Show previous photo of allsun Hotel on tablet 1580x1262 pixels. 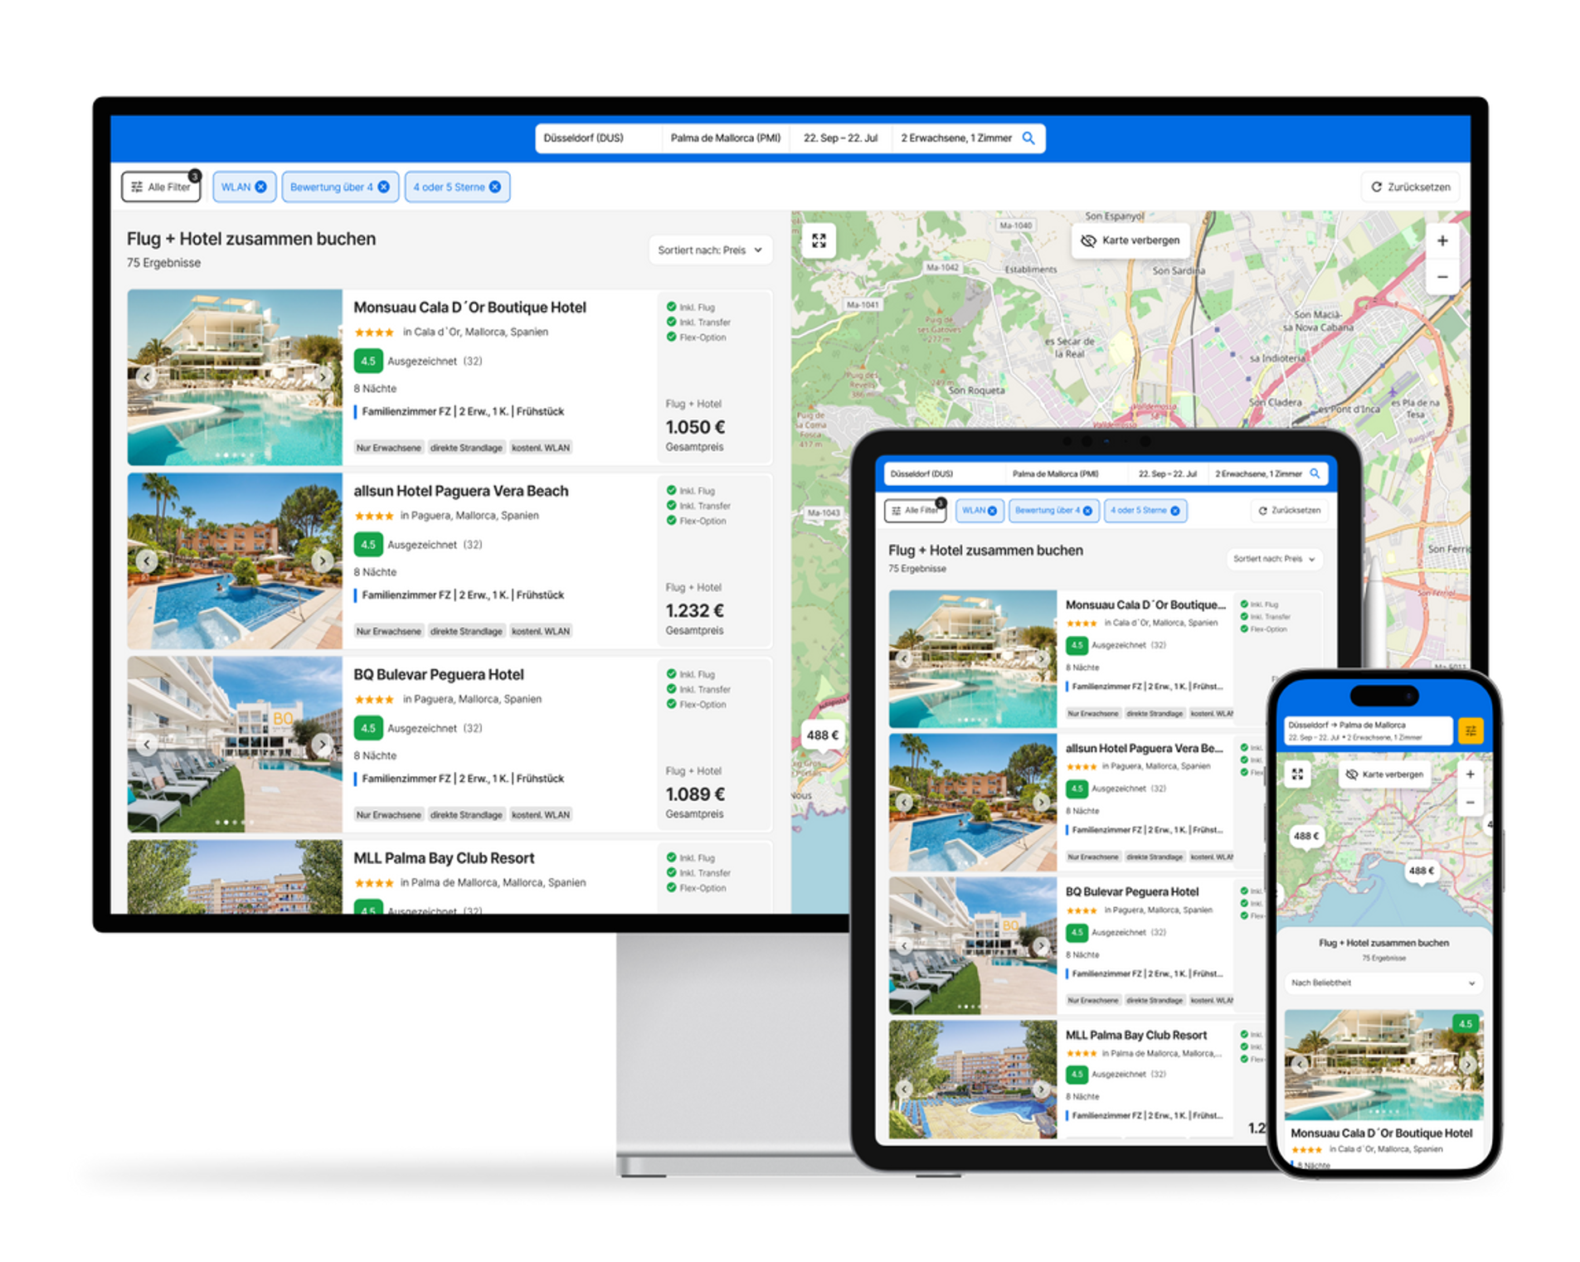point(904,802)
